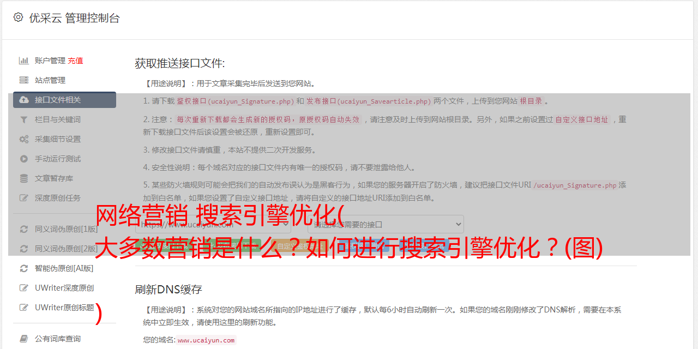
Task: Click the www.ucaiyun.com domain under 您的域名
Action: pyautogui.click(x=206, y=340)
